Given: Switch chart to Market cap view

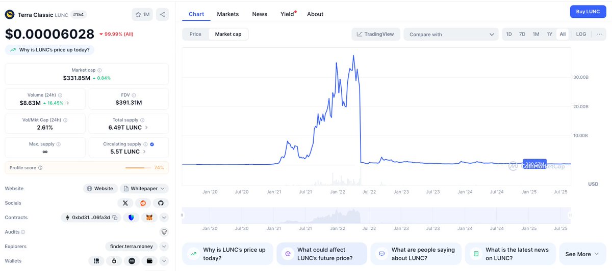Looking at the screenshot, I should point(228,34).
